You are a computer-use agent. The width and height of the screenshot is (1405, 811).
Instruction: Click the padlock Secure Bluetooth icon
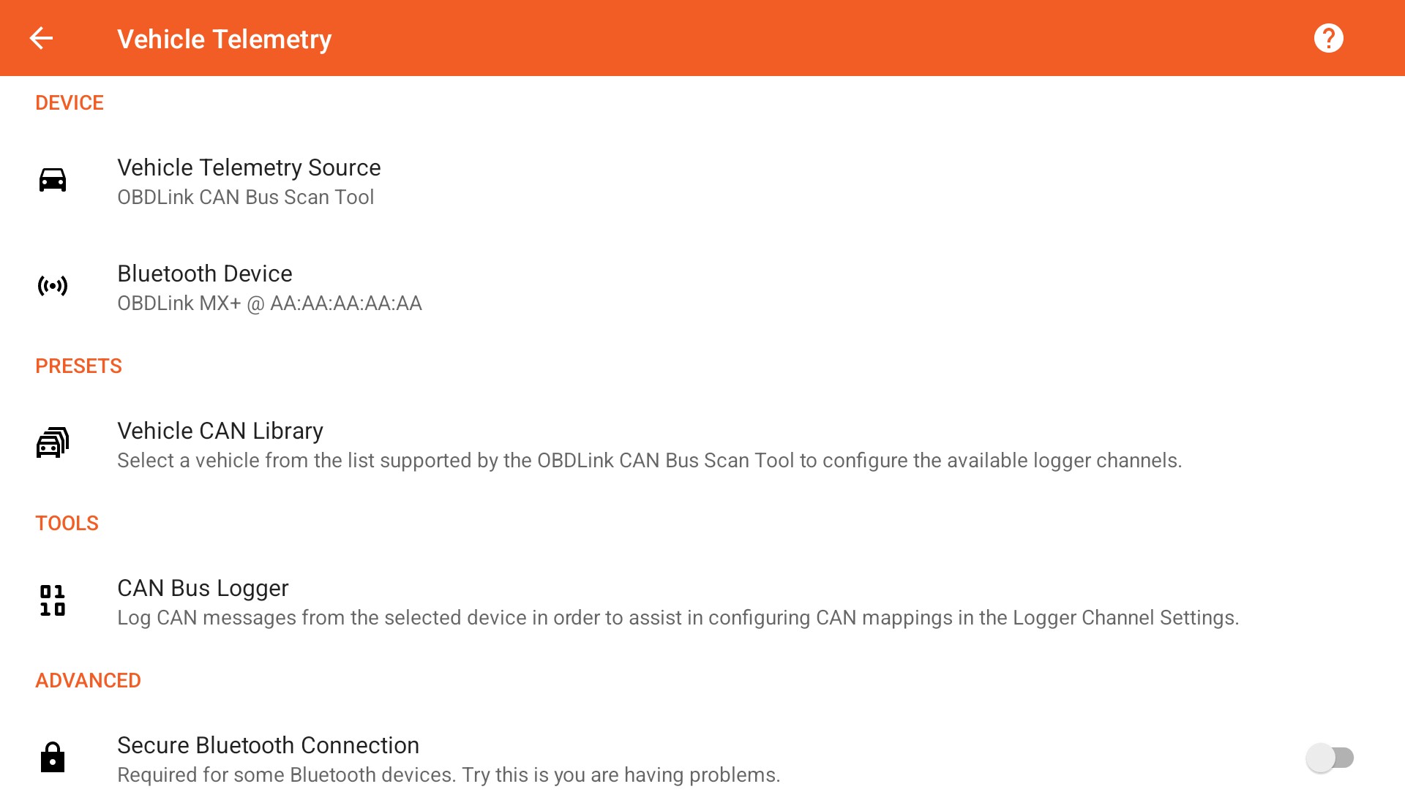[x=53, y=757]
